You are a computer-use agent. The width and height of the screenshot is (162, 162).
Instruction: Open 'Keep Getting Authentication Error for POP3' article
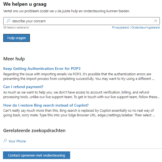point(42,68)
